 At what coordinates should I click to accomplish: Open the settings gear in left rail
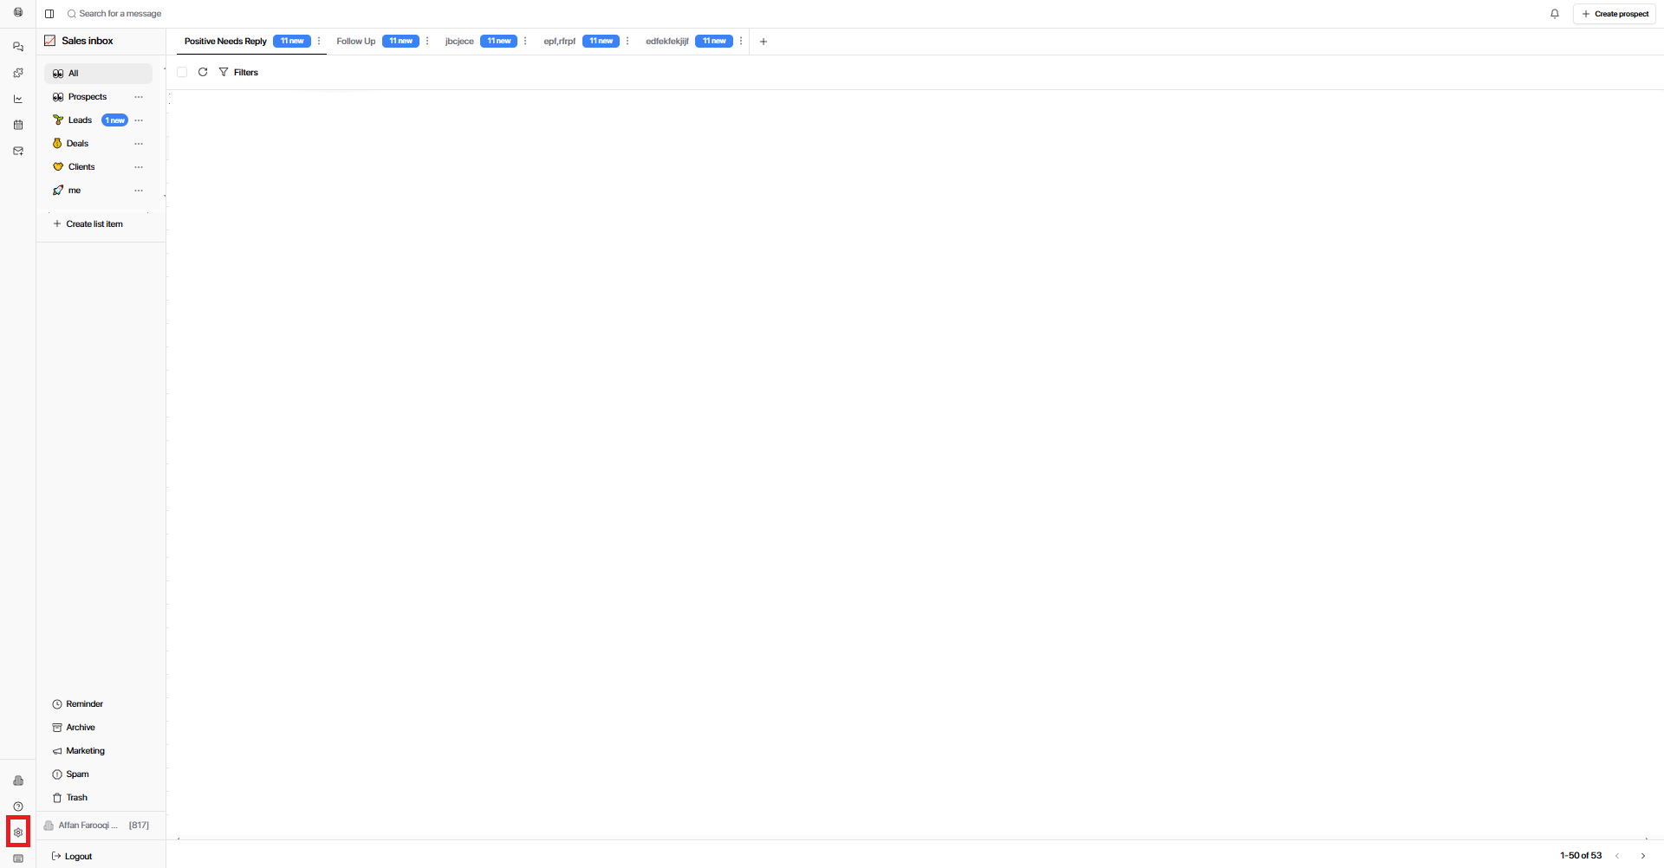[x=18, y=832]
